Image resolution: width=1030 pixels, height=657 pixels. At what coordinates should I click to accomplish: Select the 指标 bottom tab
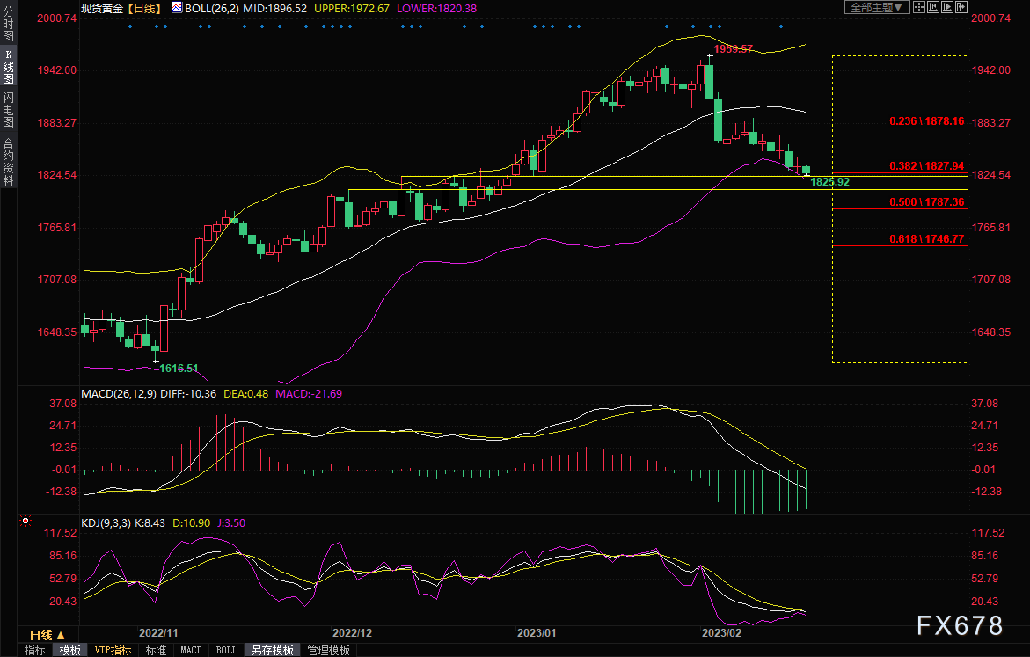tap(35, 650)
